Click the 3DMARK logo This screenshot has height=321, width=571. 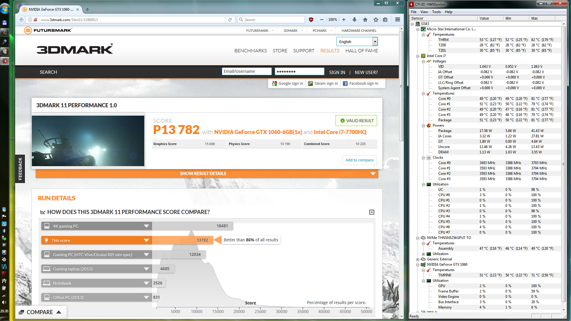click(75, 49)
